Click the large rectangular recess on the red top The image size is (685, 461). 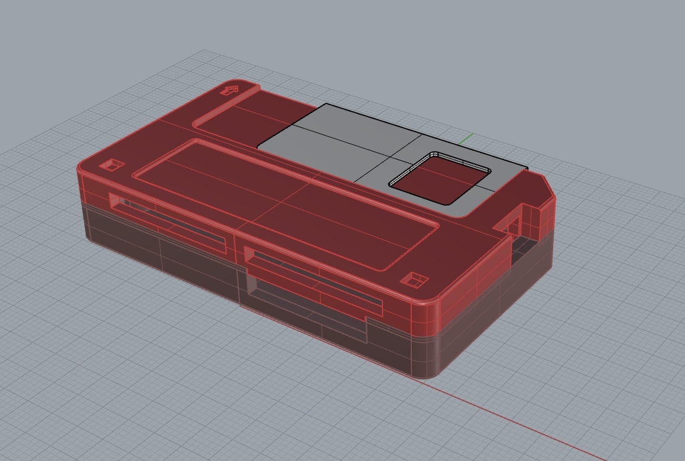[286, 204]
